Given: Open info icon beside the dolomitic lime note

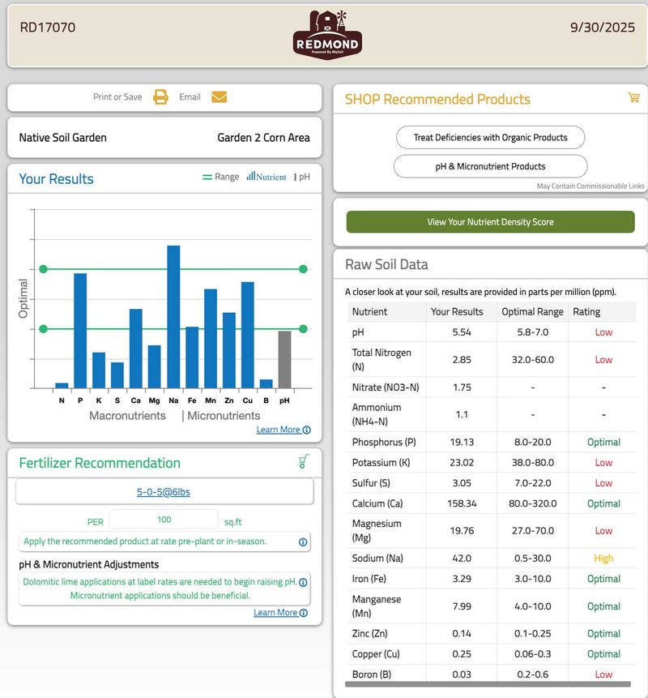Looking at the screenshot, I should 303,582.
